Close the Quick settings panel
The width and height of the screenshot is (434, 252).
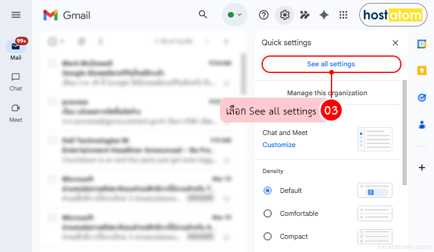point(395,43)
